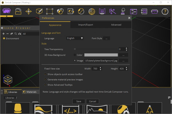This screenshot has height=114, width=172.
Task: Click the training builder diagram icon
Action: click(134, 11)
